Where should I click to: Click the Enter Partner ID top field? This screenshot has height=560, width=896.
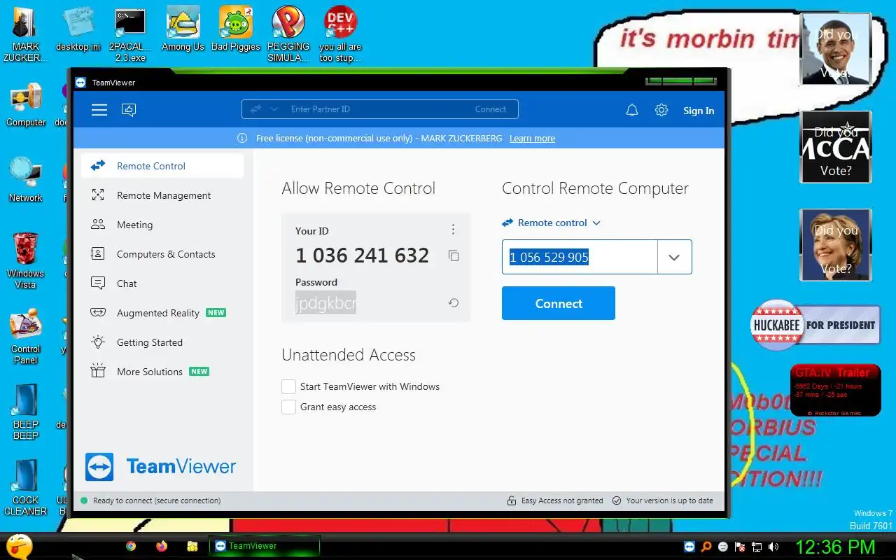pos(380,109)
